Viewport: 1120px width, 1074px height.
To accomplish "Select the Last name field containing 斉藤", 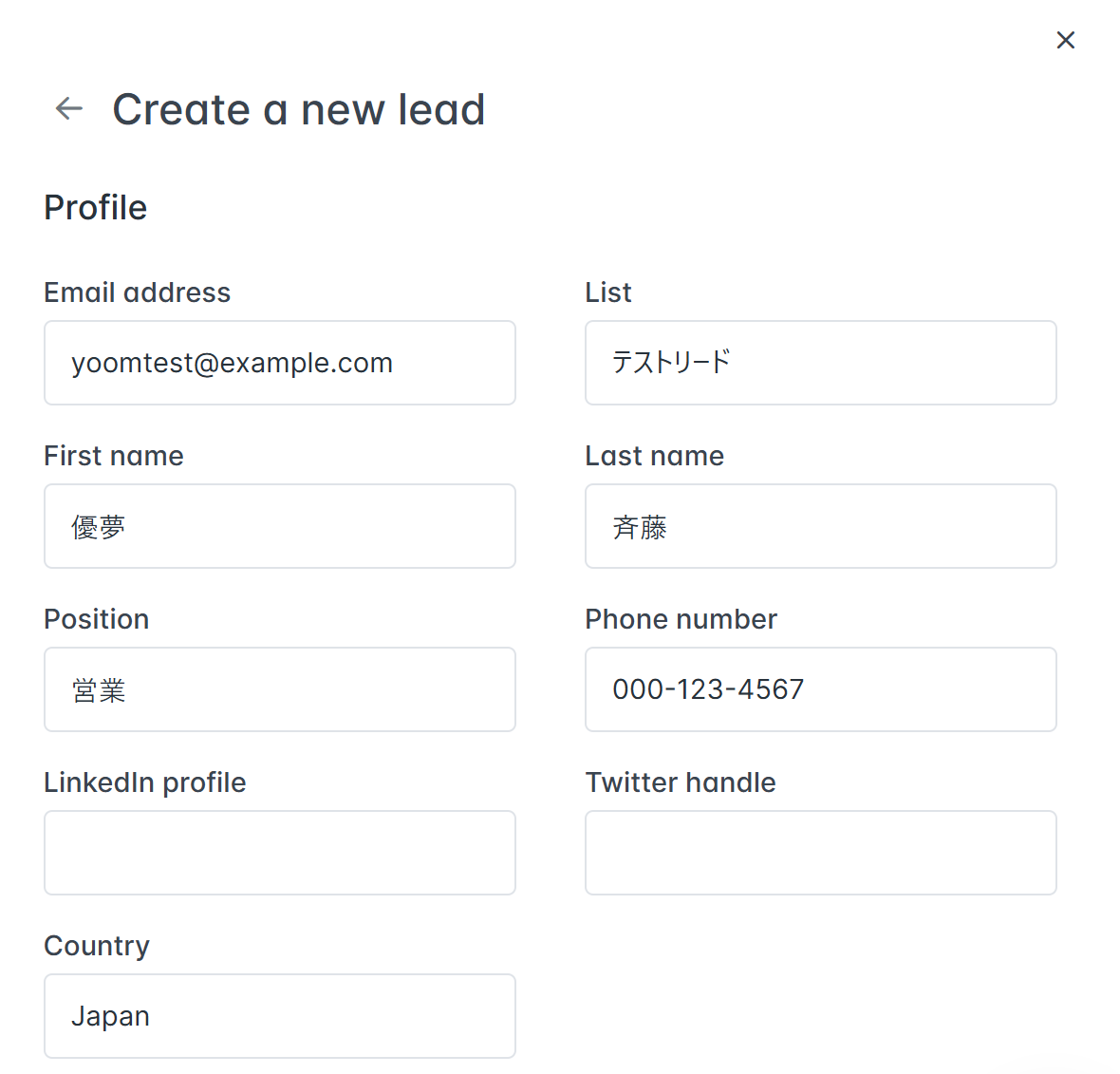I will pyautogui.click(x=820, y=526).
